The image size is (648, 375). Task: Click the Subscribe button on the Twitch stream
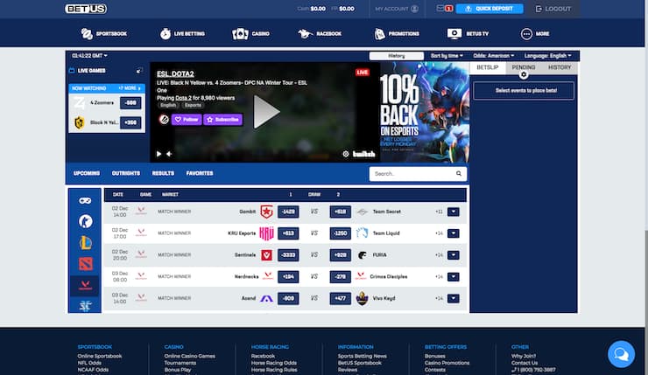222,119
